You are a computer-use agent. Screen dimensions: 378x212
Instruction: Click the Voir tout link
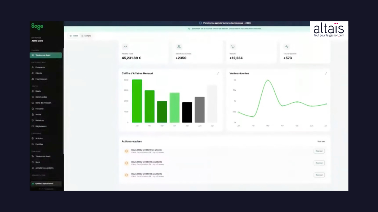[x=321, y=142]
